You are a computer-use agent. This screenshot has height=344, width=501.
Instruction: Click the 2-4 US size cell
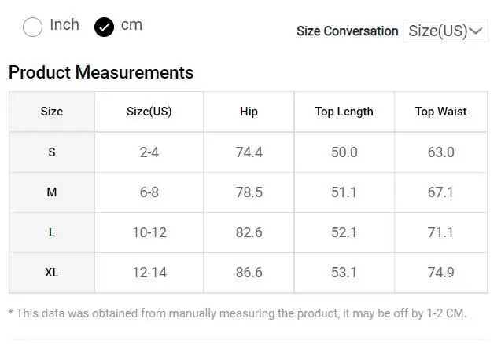pyautogui.click(x=149, y=152)
